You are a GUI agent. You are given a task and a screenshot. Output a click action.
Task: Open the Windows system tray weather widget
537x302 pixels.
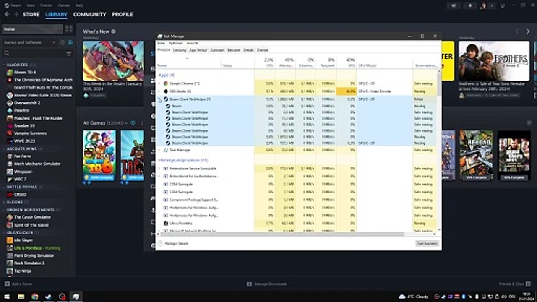pyautogui.click(x=413, y=297)
